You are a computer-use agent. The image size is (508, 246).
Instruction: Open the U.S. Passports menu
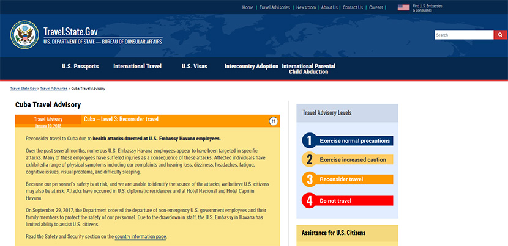tap(89, 66)
